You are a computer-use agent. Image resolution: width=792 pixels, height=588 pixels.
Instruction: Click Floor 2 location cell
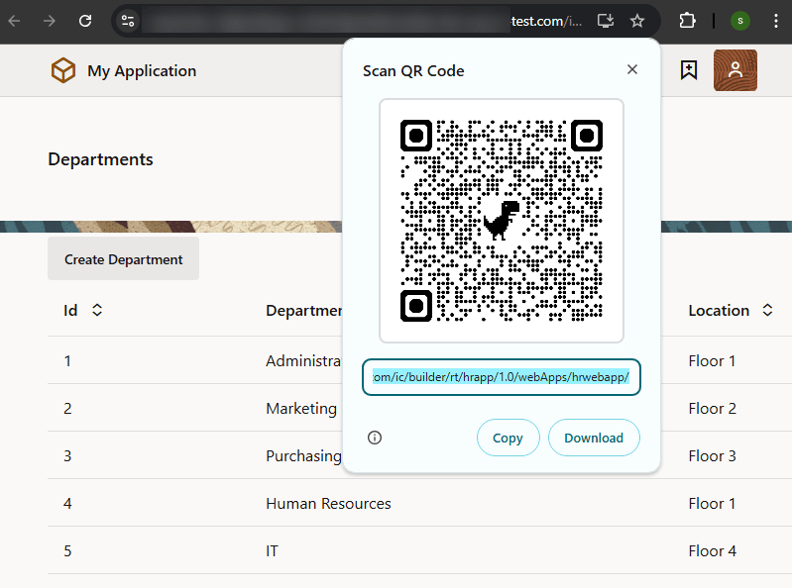pos(712,408)
